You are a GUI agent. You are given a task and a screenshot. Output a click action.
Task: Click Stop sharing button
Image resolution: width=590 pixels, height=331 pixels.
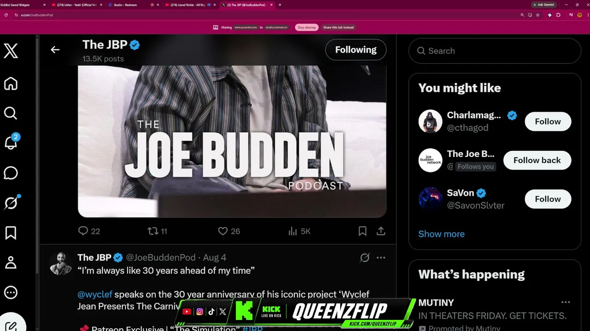coord(307,27)
